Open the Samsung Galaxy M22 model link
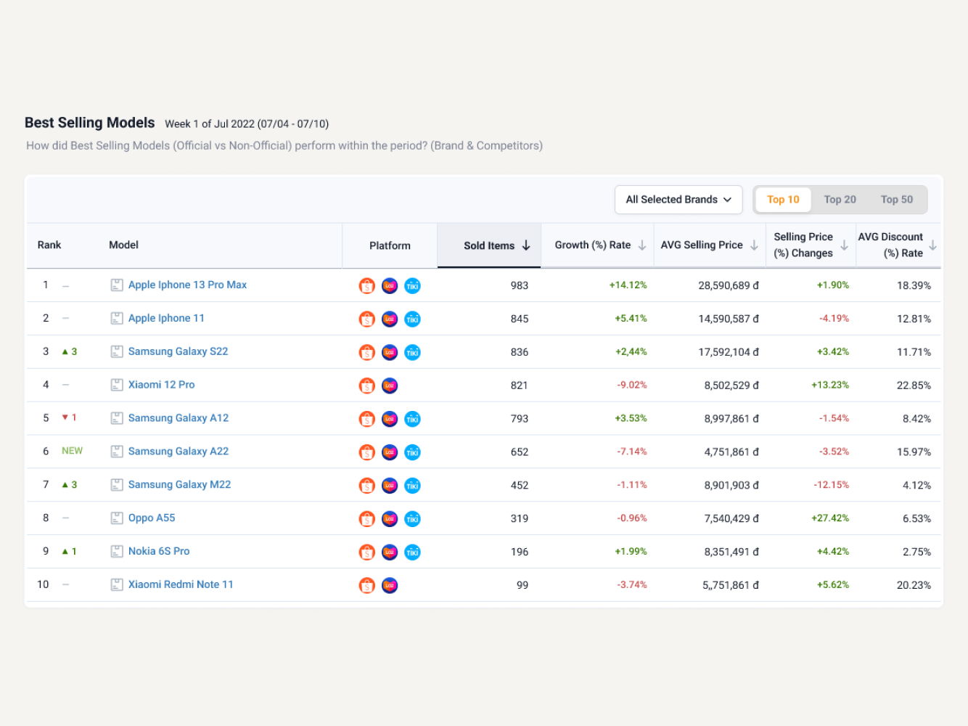968x726 pixels. tap(179, 485)
